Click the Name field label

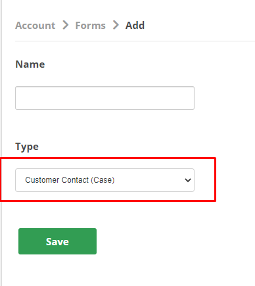pos(30,64)
